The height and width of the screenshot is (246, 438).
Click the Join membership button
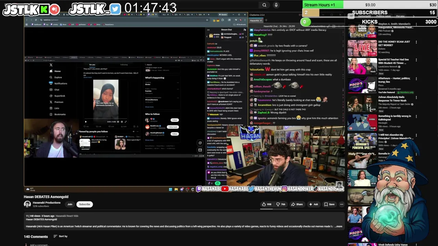(x=70, y=204)
